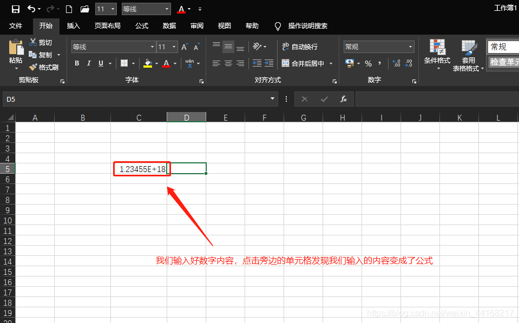
Task: Switch to the 数据 Data tab
Action: [169, 26]
